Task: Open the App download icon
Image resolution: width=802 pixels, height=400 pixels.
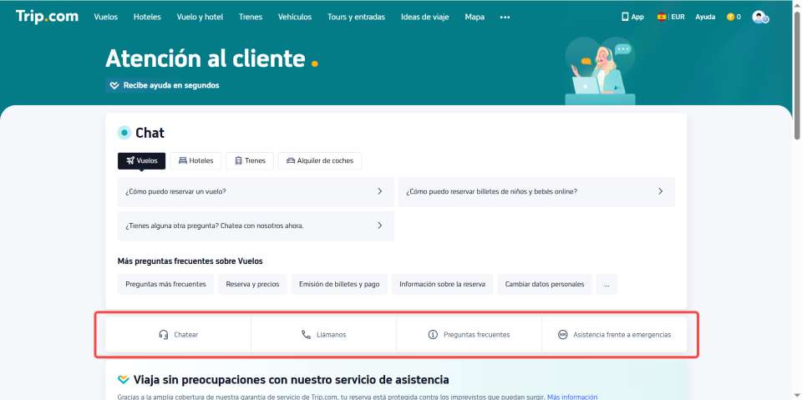Action: (625, 17)
